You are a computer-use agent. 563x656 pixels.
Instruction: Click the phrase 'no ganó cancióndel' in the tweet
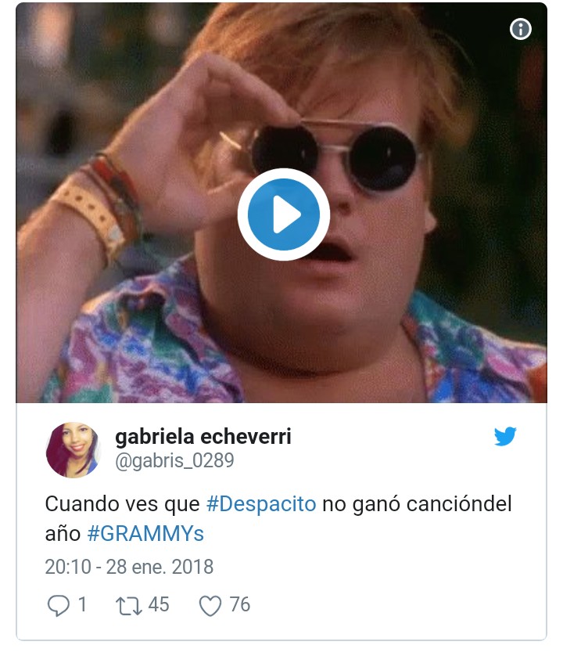[x=417, y=503]
